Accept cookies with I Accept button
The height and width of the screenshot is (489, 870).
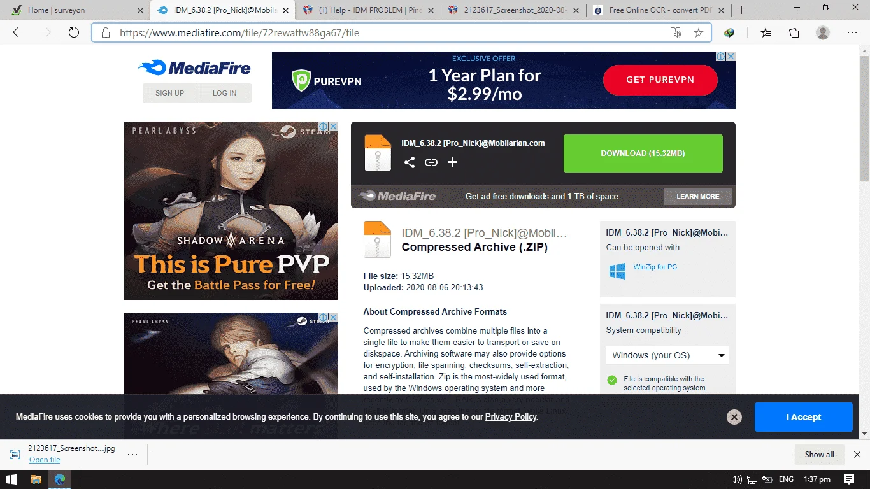pyautogui.click(x=804, y=417)
